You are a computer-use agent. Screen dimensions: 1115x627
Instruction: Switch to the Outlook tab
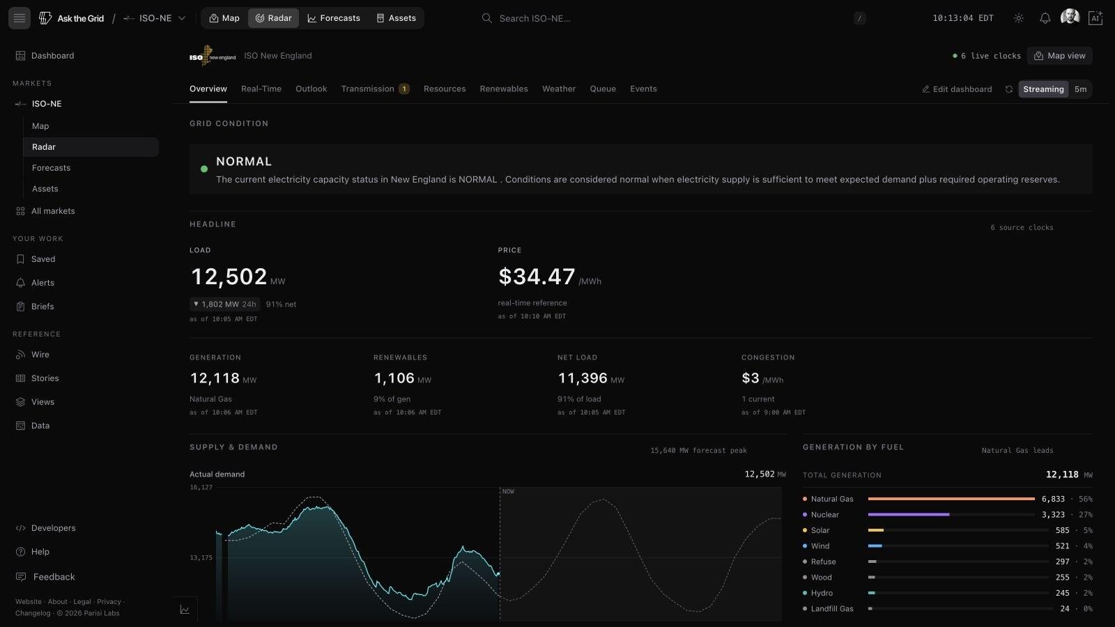coord(311,89)
